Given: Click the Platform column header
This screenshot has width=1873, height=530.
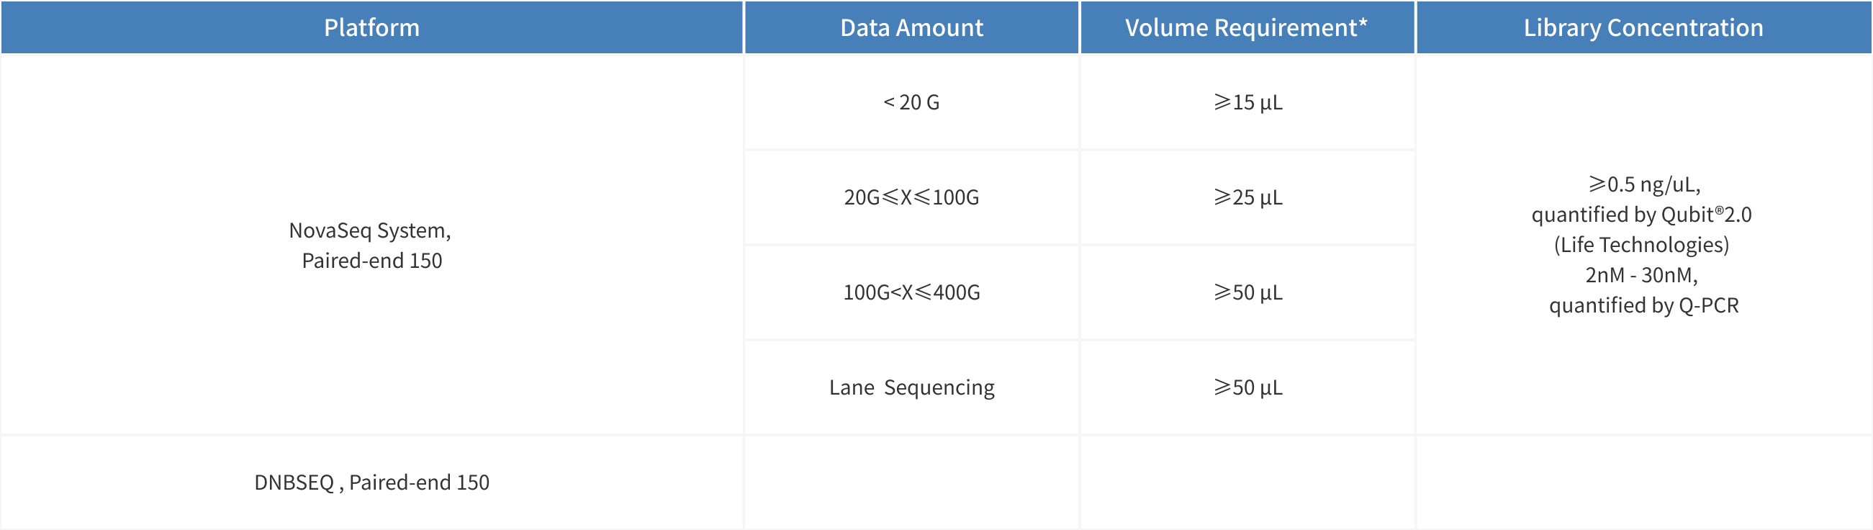Looking at the screenshot, I should [x=371, y=27].
